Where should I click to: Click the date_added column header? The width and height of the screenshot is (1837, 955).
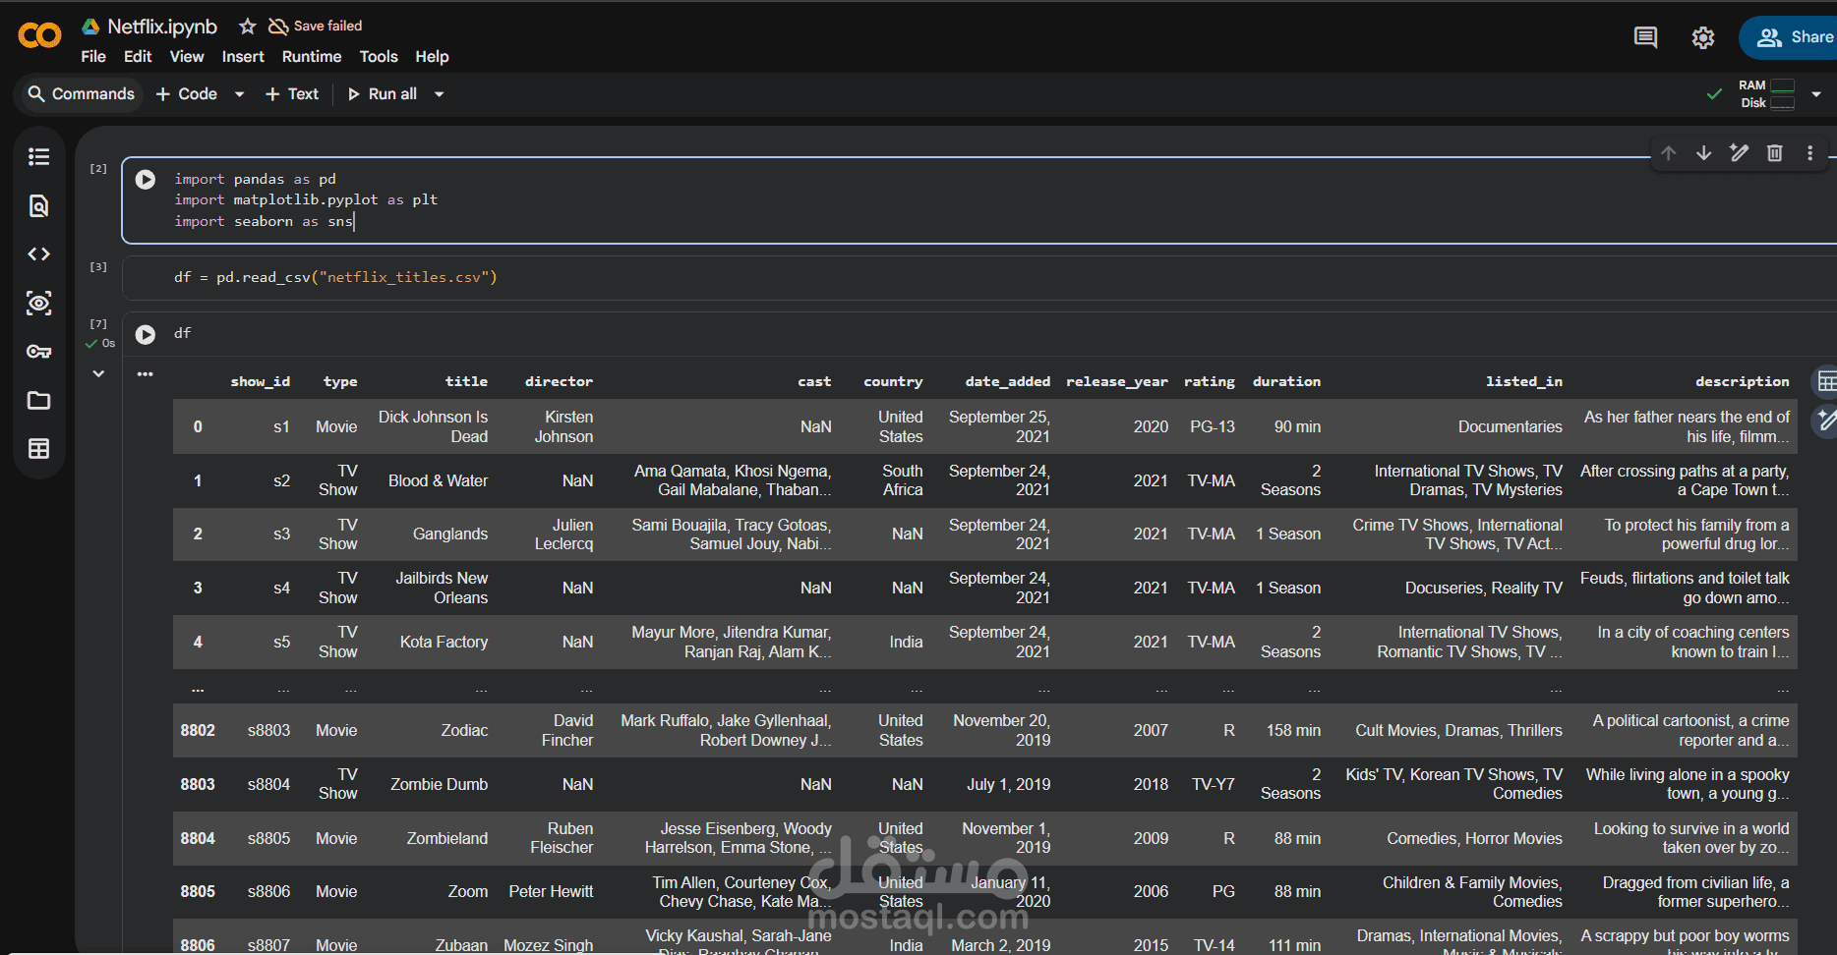point(1007,382)
